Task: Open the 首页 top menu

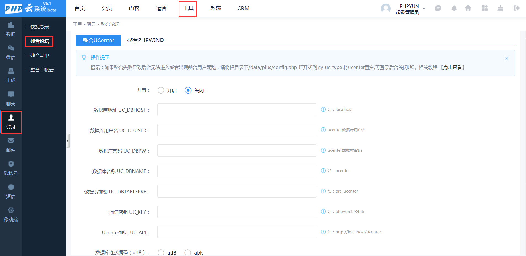Action: tap(80, 9)
